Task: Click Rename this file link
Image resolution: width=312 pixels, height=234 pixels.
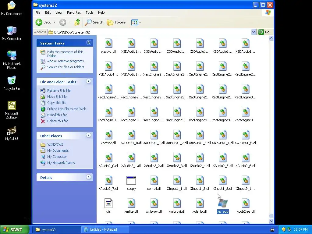Action: point(59,90)
